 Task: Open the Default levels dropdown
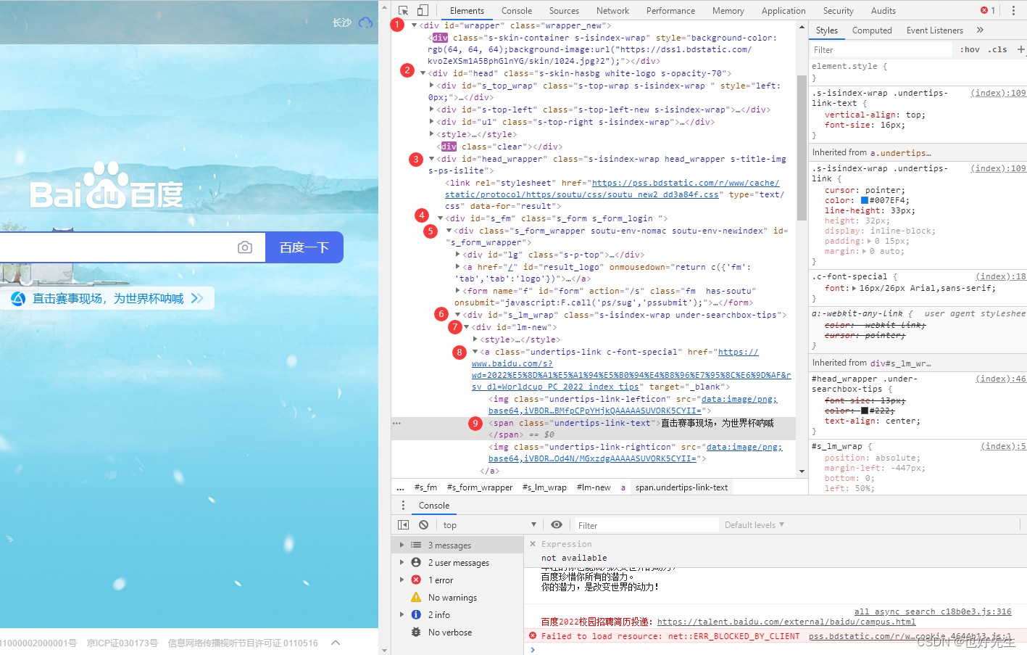click(x=754, y=524)
